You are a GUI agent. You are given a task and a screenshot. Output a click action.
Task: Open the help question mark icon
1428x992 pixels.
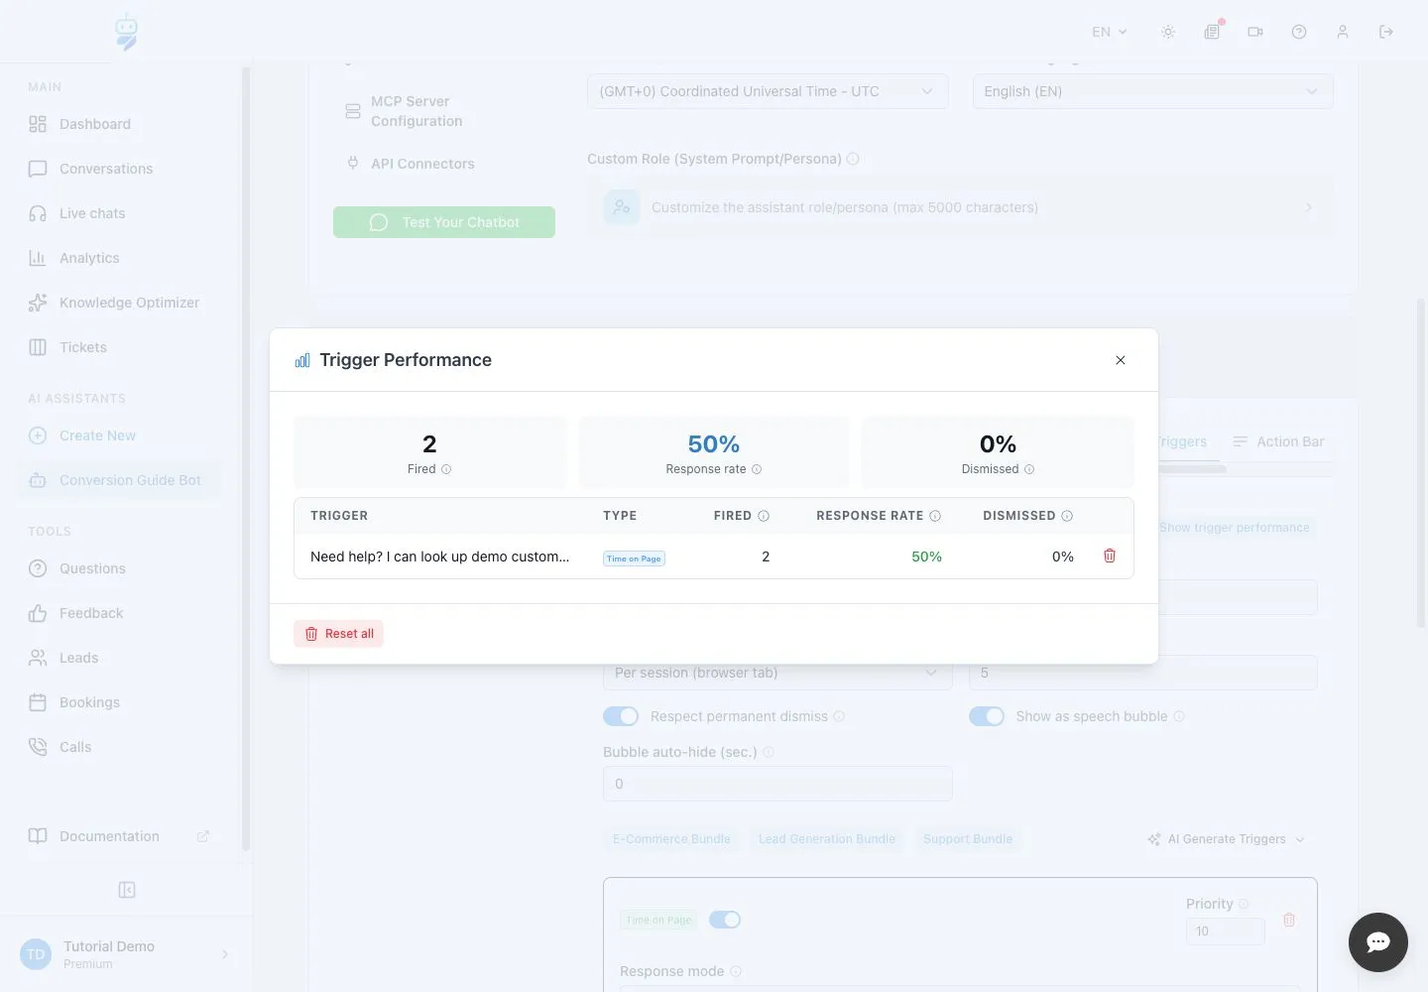tap(1299, 32)
